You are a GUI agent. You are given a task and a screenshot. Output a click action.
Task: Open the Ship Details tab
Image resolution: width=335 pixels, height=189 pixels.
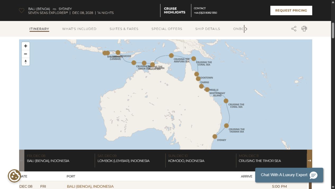click(208, 29)
